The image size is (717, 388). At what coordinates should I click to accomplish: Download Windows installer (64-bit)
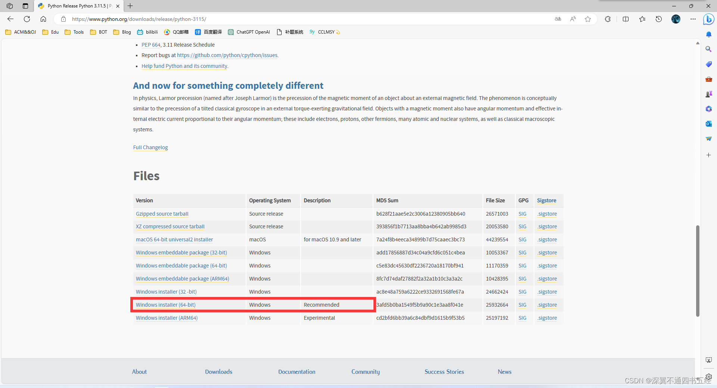point(165,305)
